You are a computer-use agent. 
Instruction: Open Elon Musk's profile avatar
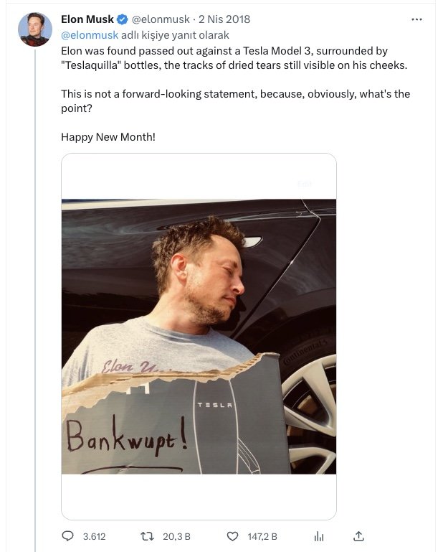34,29
